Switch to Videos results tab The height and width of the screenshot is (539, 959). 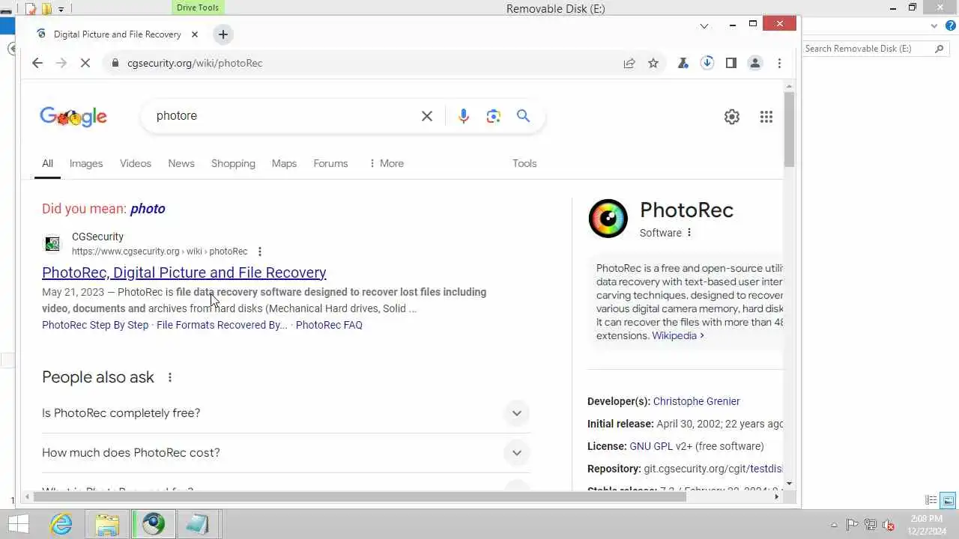136,163
